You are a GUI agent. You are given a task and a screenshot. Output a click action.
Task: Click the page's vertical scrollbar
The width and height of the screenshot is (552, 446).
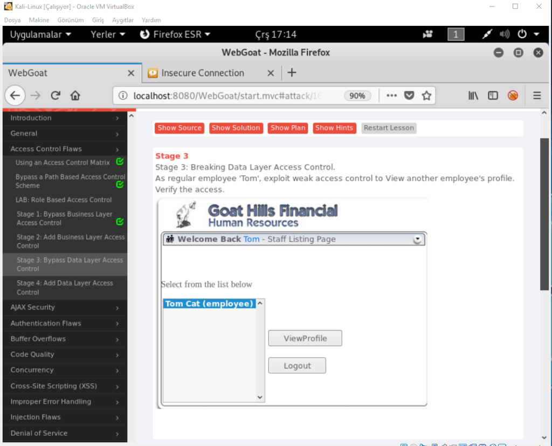[544, 216]
